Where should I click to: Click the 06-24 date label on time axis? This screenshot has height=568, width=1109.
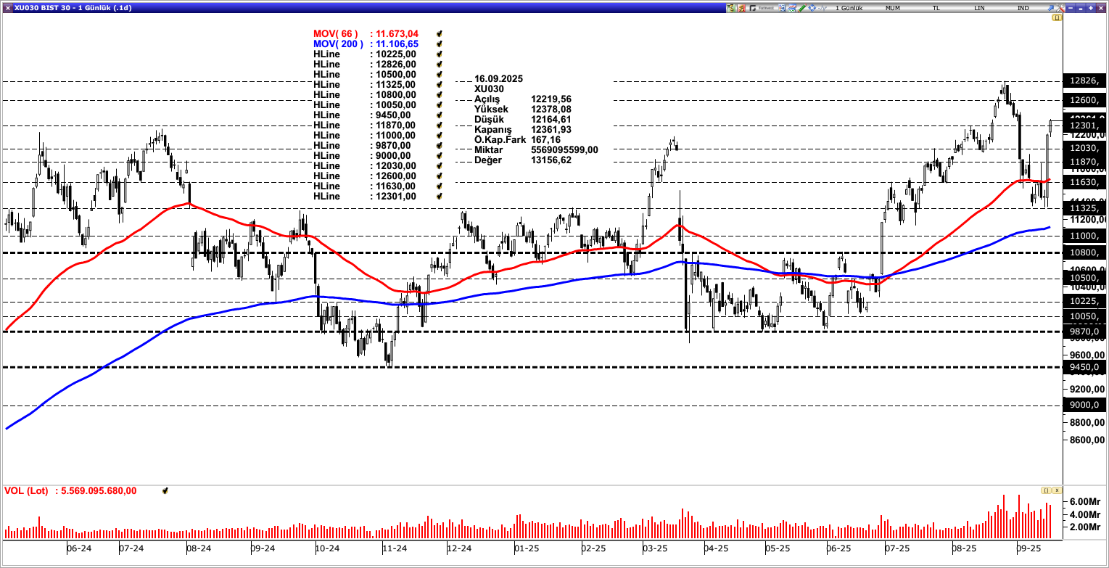click(79, 549)
